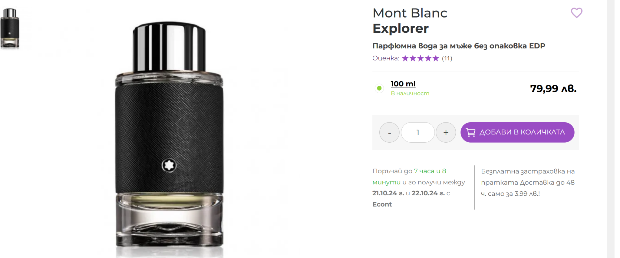Click the В наличност availability text
Image resolution: width=620 pixels, height=258 pixels.
pos(410,93)
